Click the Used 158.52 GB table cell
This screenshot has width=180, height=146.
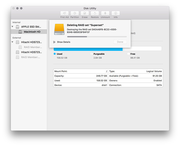pos(102,81)
